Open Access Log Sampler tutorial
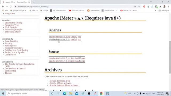Image resolution: width=171 pixels, height=96 pixels. (x=14, y=30)
